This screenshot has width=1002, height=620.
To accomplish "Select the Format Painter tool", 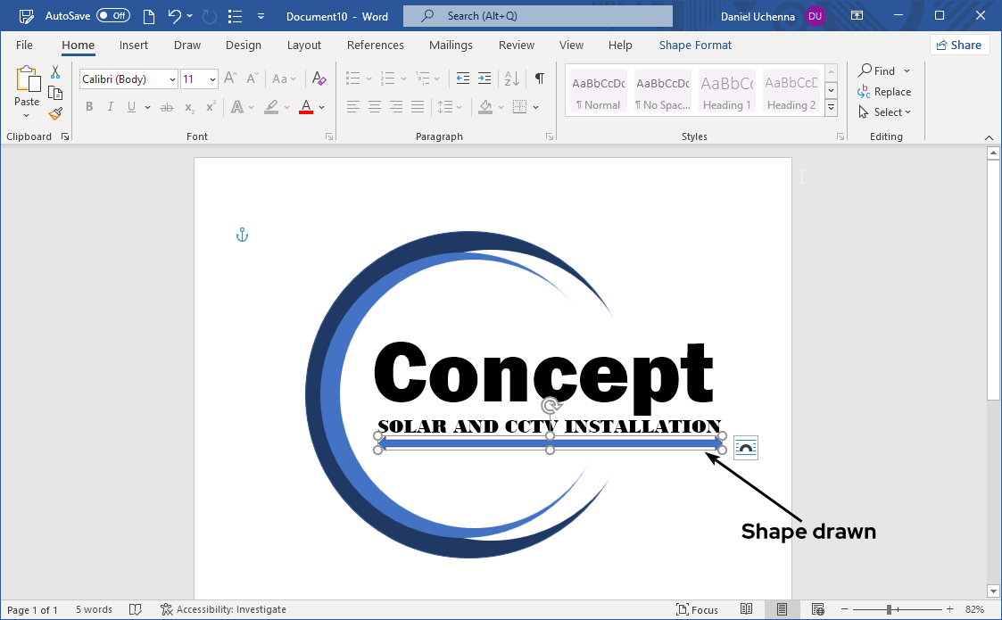I will pos(54,113).
